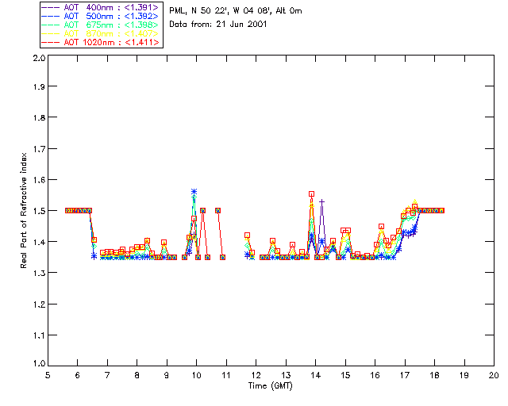This screenshot has width=508, height=406.
Task: Click the x-axis label 15
Action: tap(345, 376)
